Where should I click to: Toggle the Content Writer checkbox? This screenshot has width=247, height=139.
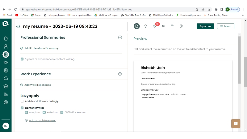[x=22, y=108]
